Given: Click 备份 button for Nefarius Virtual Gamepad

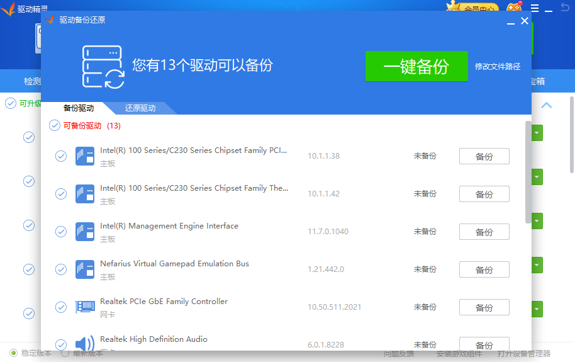Looking at the screenshot, I should pos(484,270).
